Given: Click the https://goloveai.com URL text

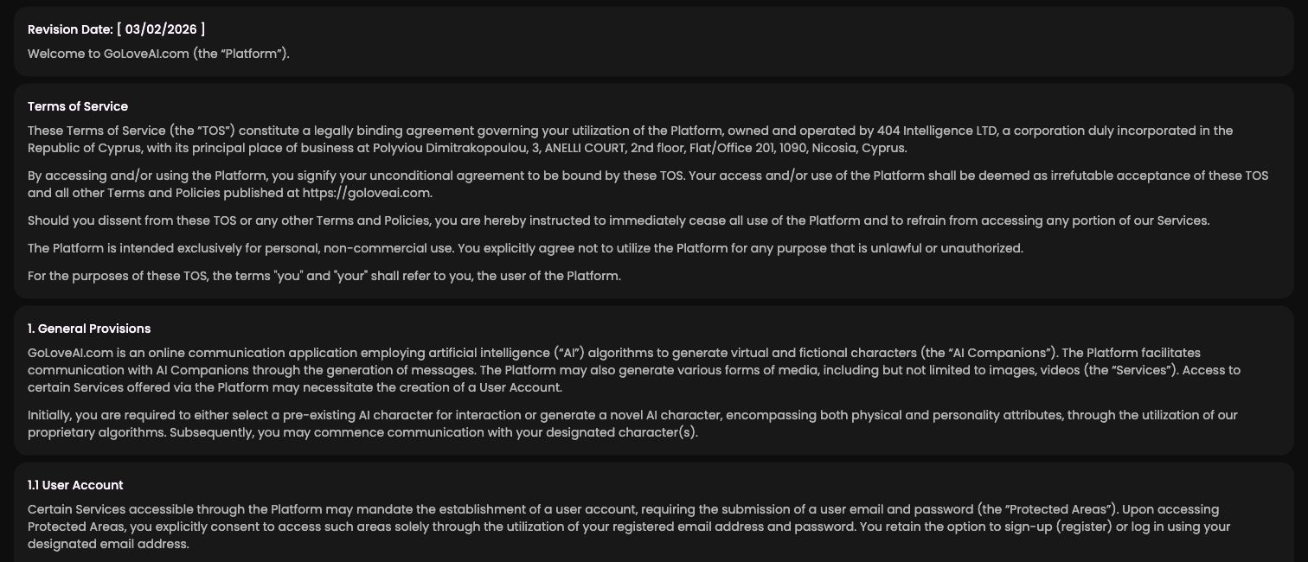Looking at the screenshot, I should (366, 193).
